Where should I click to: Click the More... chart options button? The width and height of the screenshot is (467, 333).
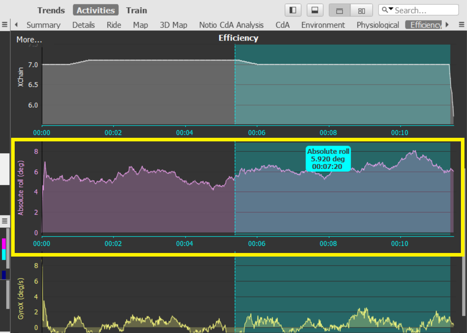coord(29,39)
